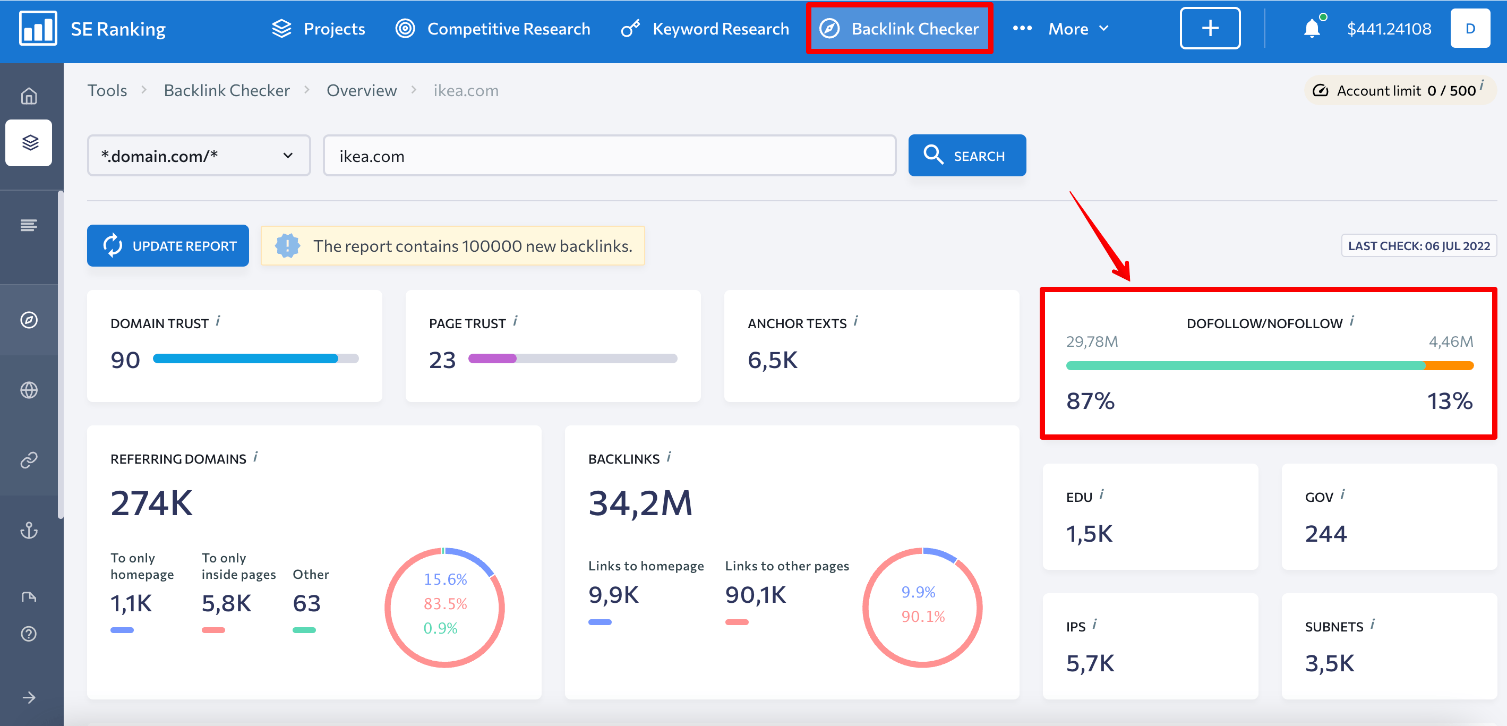Show info for Anchor Texts
The width and height of the screenshot is (1507, 726).
(x=856, y=321)
